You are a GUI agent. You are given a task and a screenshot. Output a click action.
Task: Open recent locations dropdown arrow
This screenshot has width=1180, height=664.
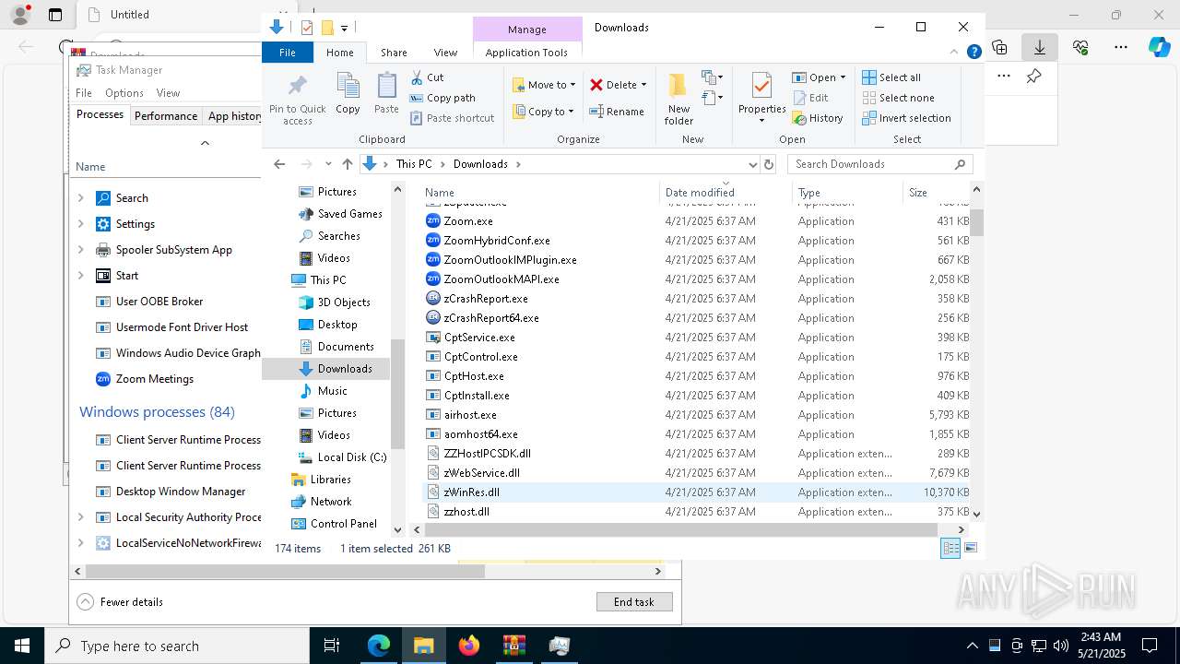[327, 164]
